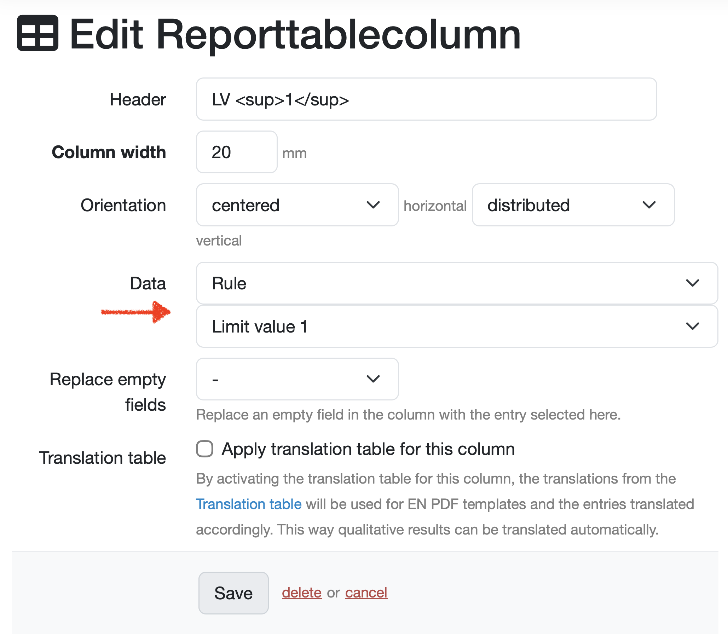Click the chevron on the centered dropdown
Viewport: 728px width, 641px height.
pos(373,205)
